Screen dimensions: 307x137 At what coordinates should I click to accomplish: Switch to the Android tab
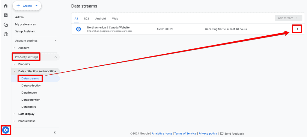pos(100,19)
